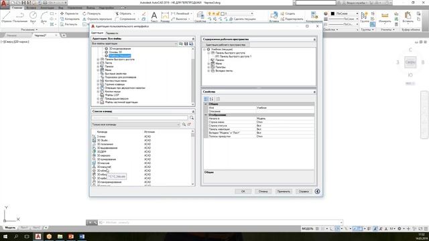
Task: Click the create new command star icon
Action: 189,125
